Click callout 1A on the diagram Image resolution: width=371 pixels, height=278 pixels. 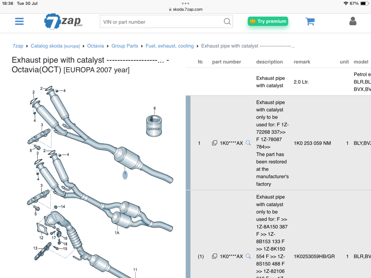pos(117,233)
